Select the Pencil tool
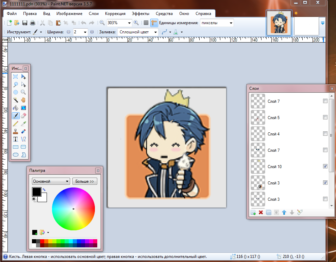The image size is (336, 262). tap(15, 124)
